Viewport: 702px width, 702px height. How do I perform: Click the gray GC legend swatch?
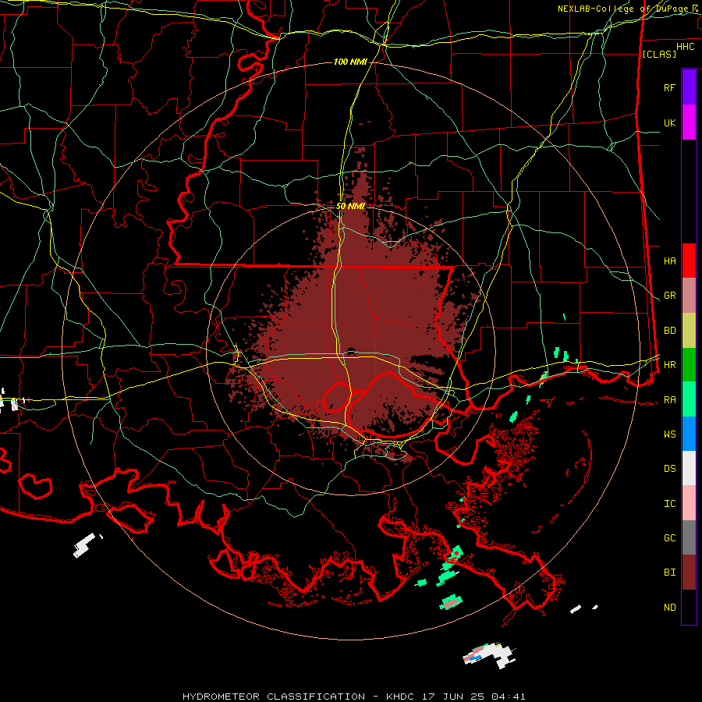pos(689,537)
